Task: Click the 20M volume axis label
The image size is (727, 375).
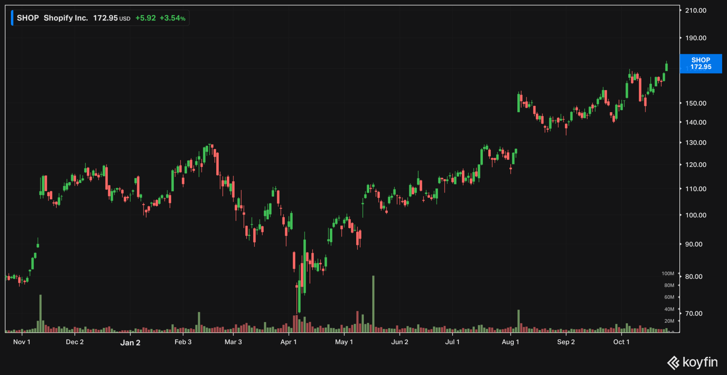Action: click(x=669, y=321)
